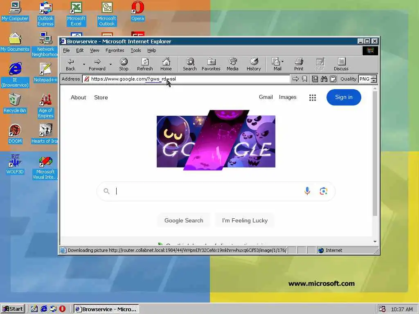
Task: Select the Network Neighborhood desktop icon
Action: tap(45, 45)
